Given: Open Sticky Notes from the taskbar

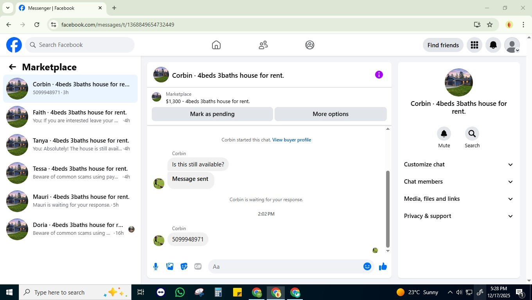Looking at the screenshot, I should point(237,292).
